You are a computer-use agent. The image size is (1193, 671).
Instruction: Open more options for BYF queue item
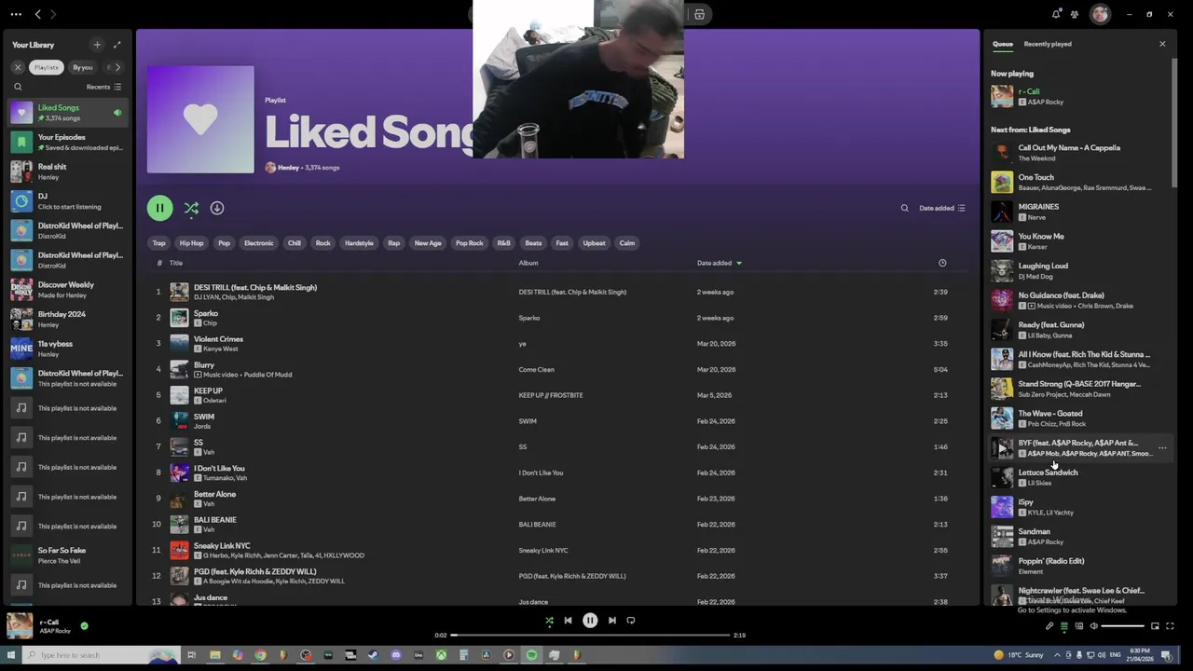pyautogui.click(x=1162, y=448)
